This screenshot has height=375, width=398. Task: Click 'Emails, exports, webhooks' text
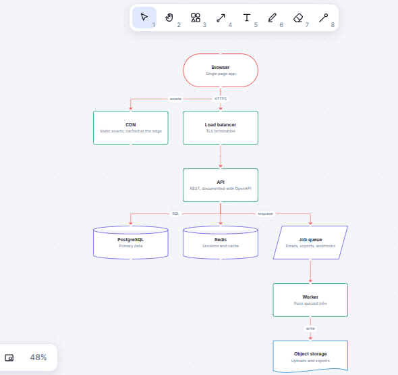coord(310,246)
